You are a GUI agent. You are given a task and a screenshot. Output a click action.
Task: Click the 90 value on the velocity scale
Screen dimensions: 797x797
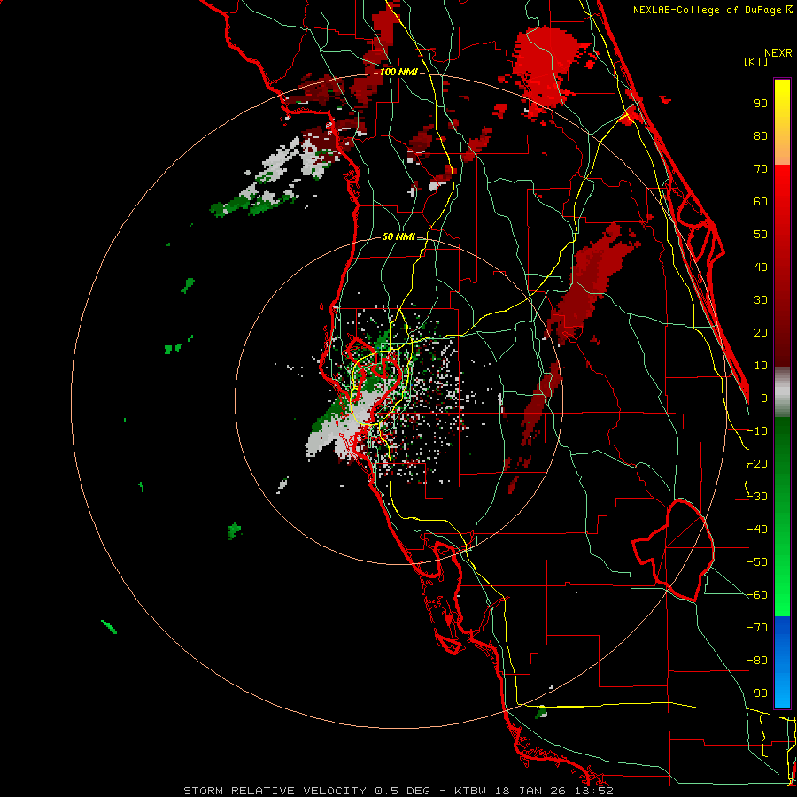tap(761, 104)
